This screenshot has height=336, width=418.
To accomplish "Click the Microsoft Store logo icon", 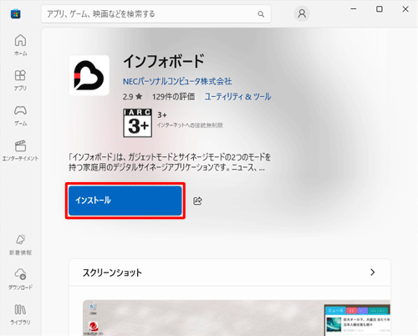I will coord(16,13).
